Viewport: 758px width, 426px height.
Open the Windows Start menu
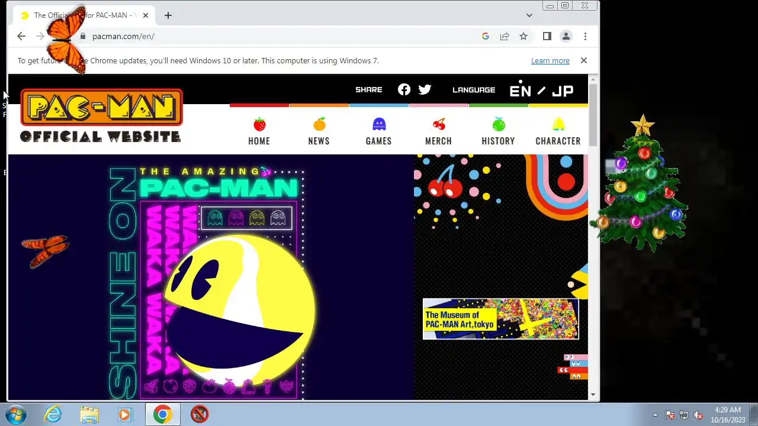tap(16, 414)
